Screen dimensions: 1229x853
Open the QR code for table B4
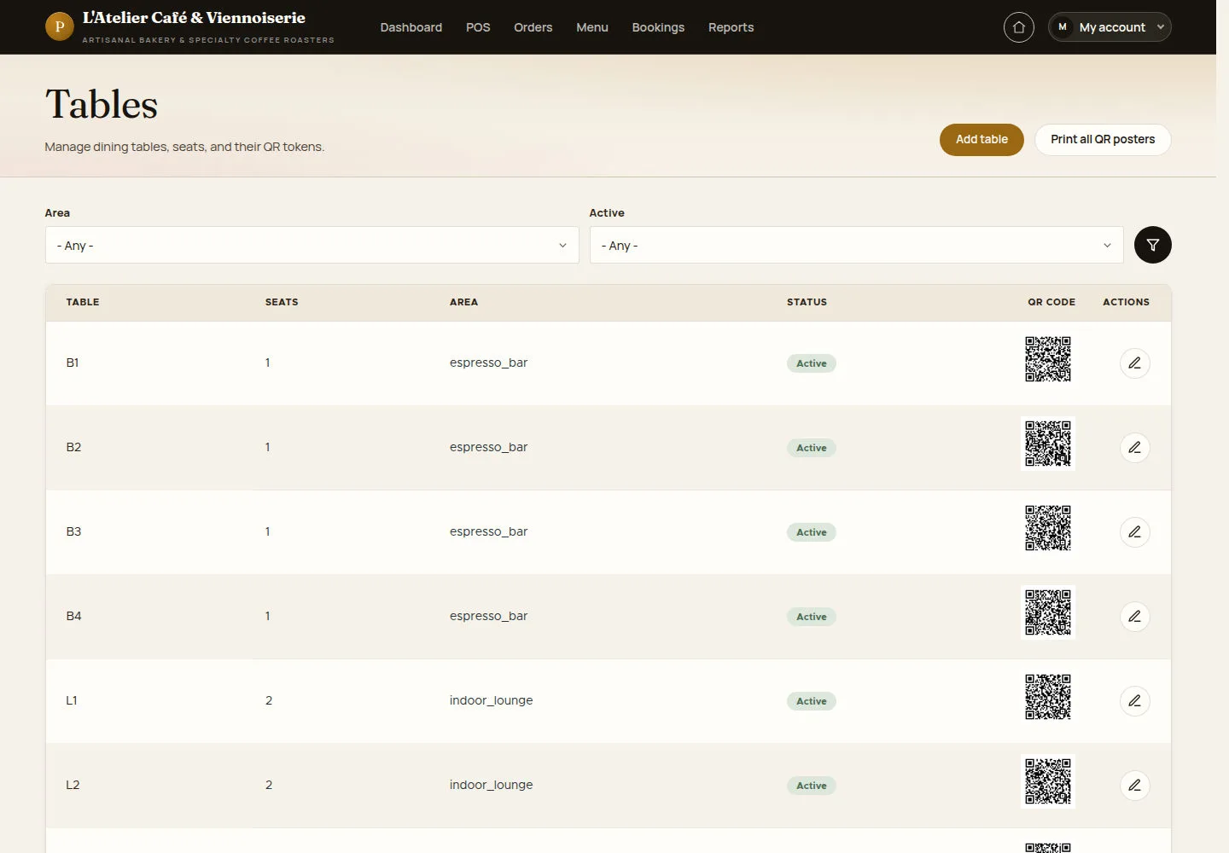tap(1048, 612)
